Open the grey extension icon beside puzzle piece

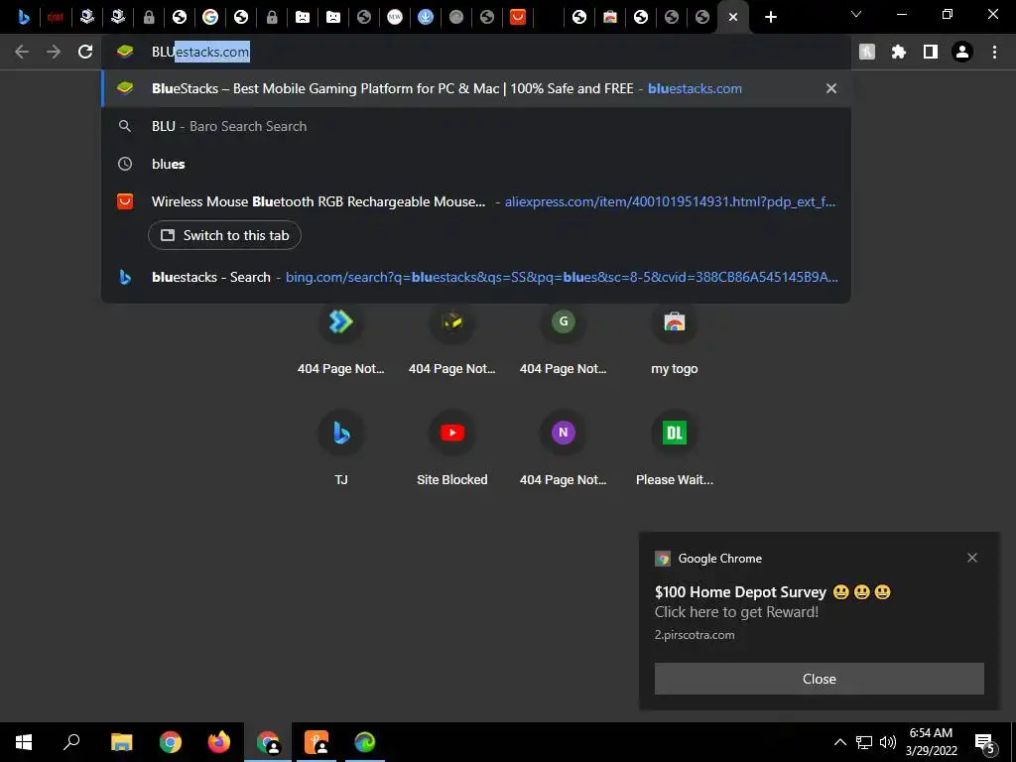click(x=867, y=52)
